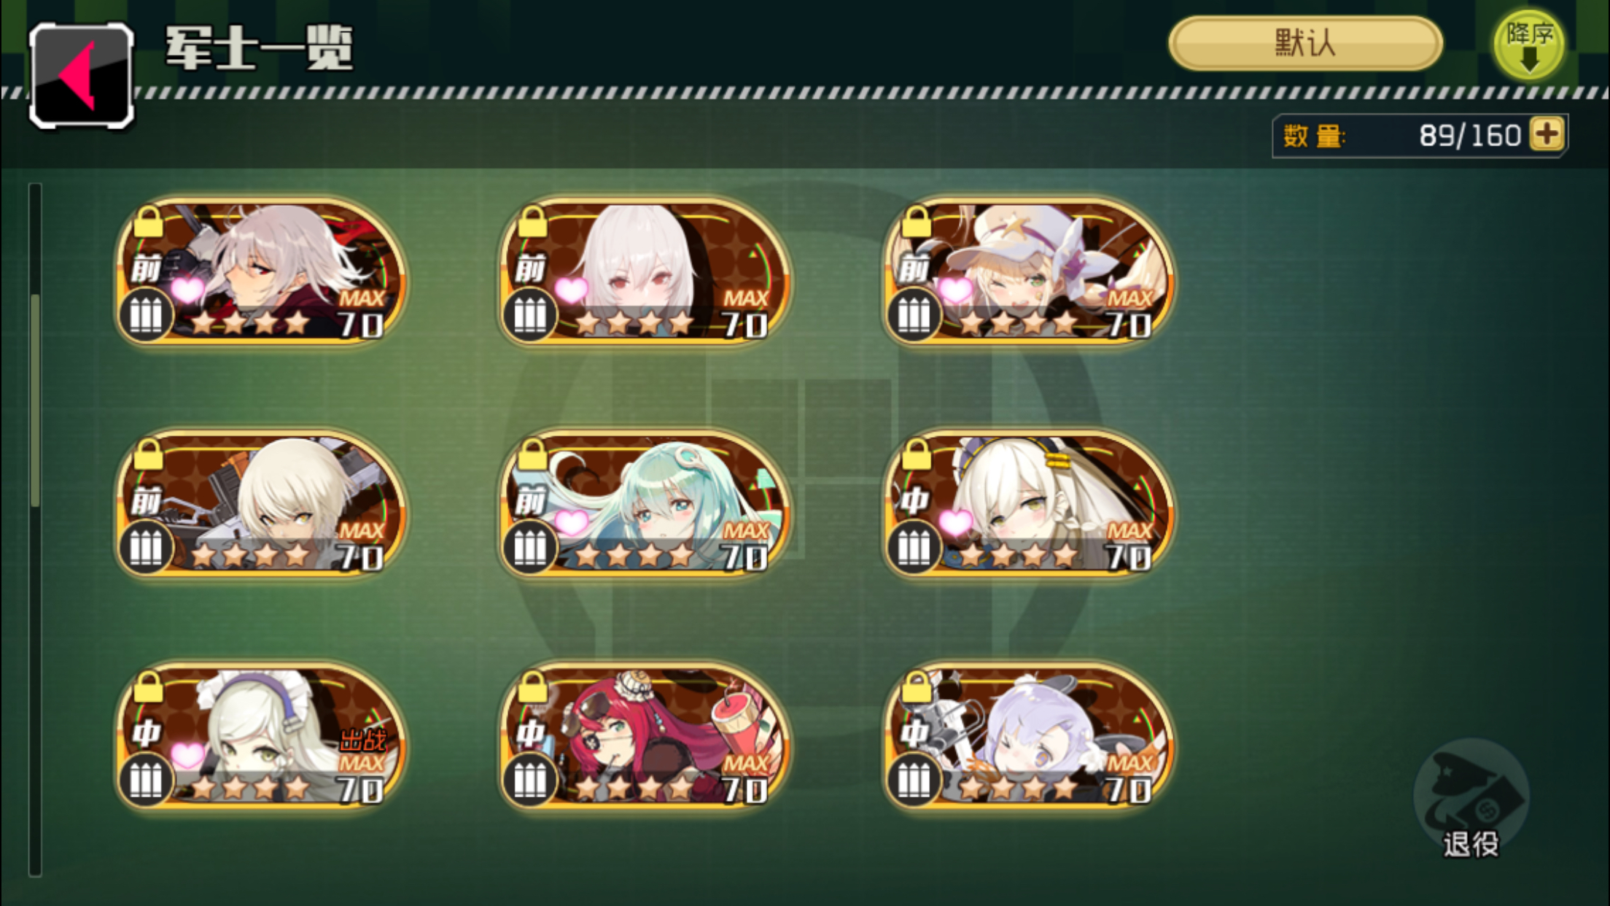This screenshot has height=906, width=1610.
Task: Open the 默认 sort dropdown
Action: coord(1305,43)
